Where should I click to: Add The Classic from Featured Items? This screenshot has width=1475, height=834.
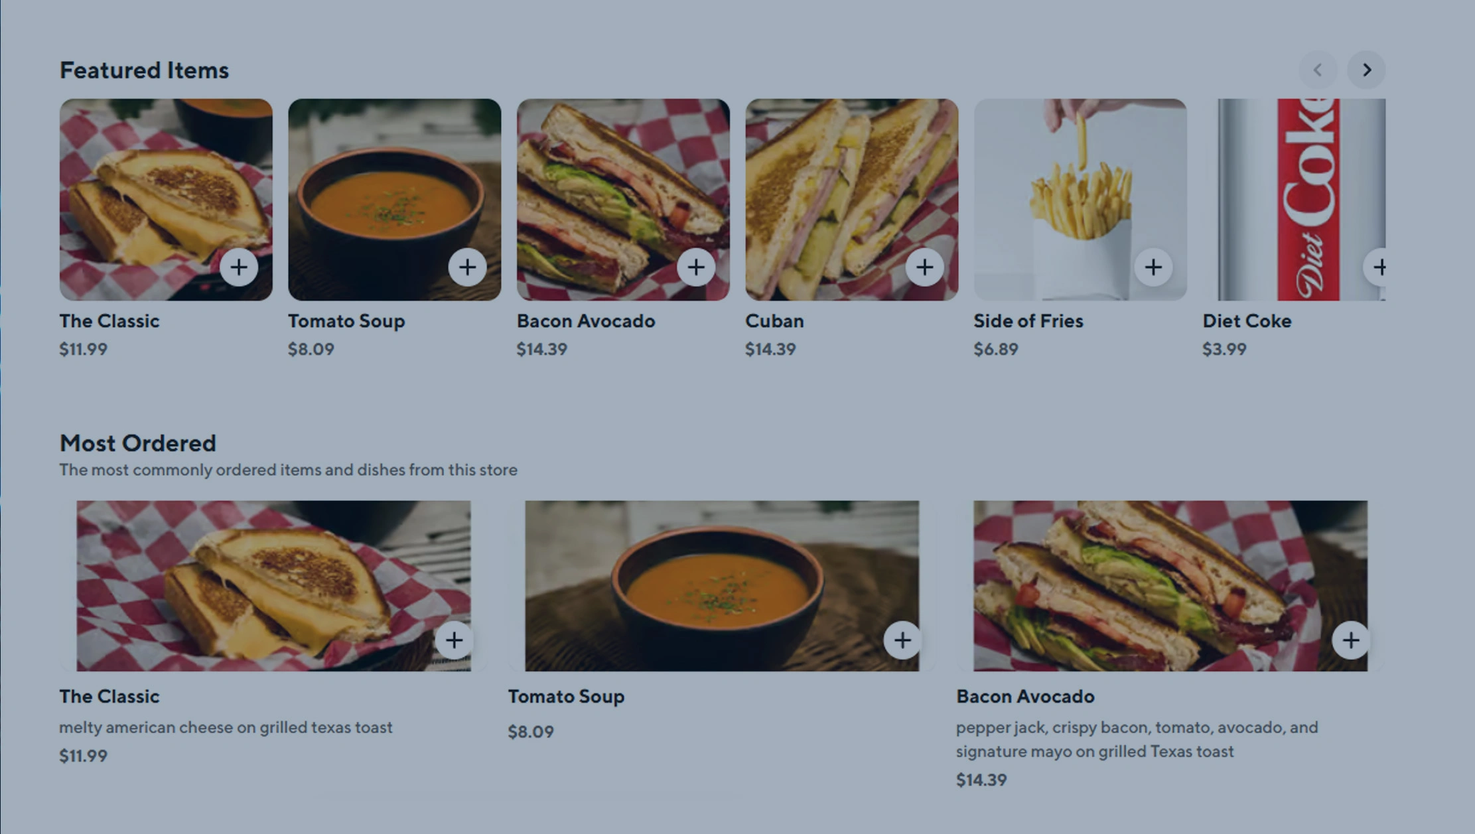239,267
